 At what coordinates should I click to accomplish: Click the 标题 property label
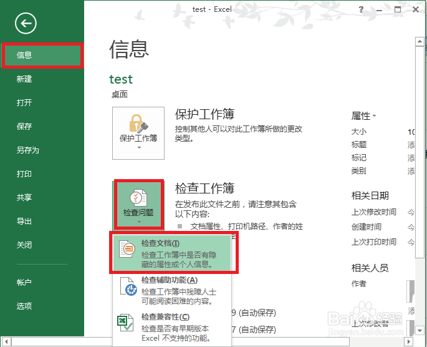click(359, 145)
